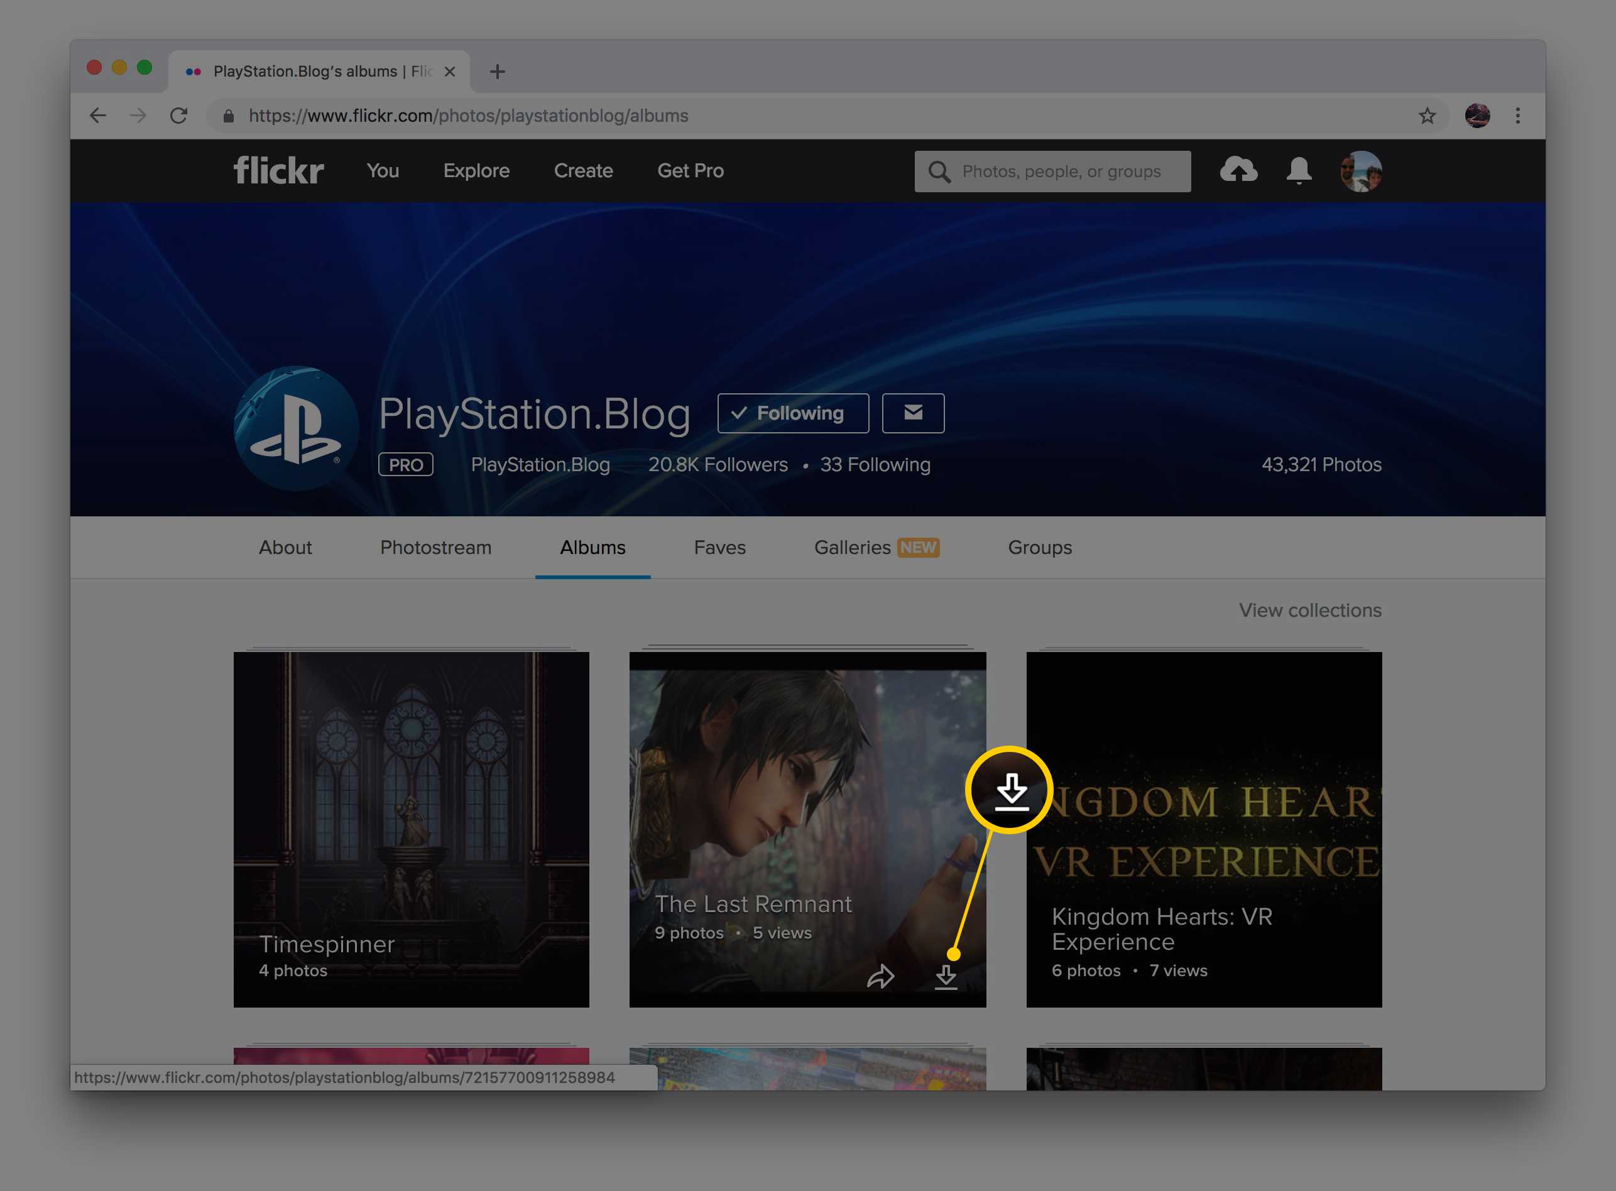Go back in the browser

coord(97,116)
